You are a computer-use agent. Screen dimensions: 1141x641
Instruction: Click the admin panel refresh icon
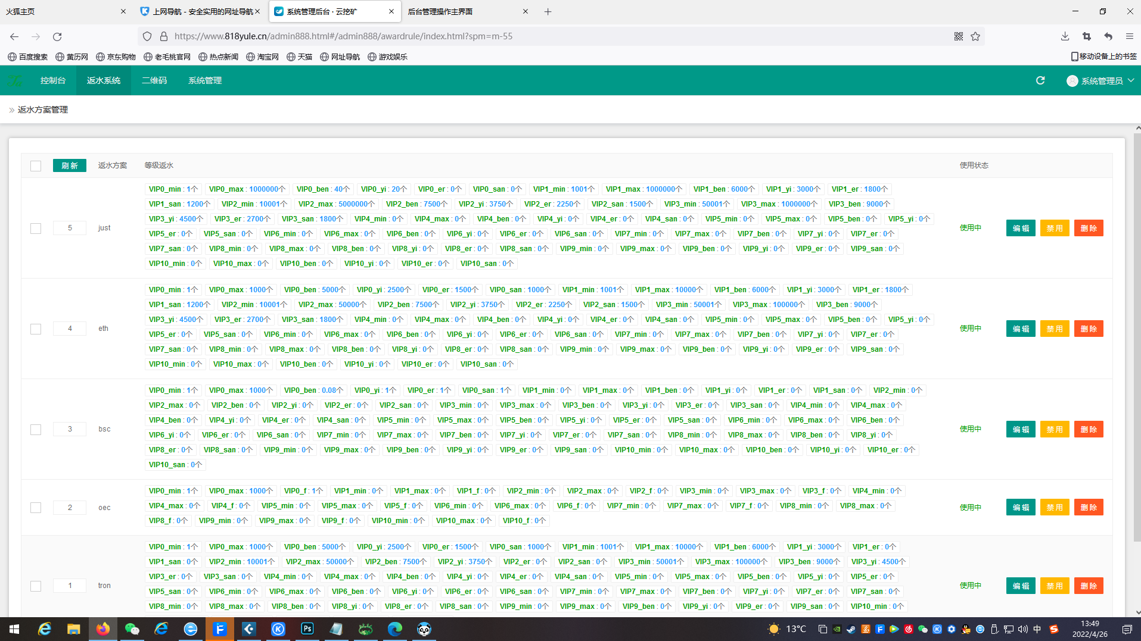tap(1040, 80)
